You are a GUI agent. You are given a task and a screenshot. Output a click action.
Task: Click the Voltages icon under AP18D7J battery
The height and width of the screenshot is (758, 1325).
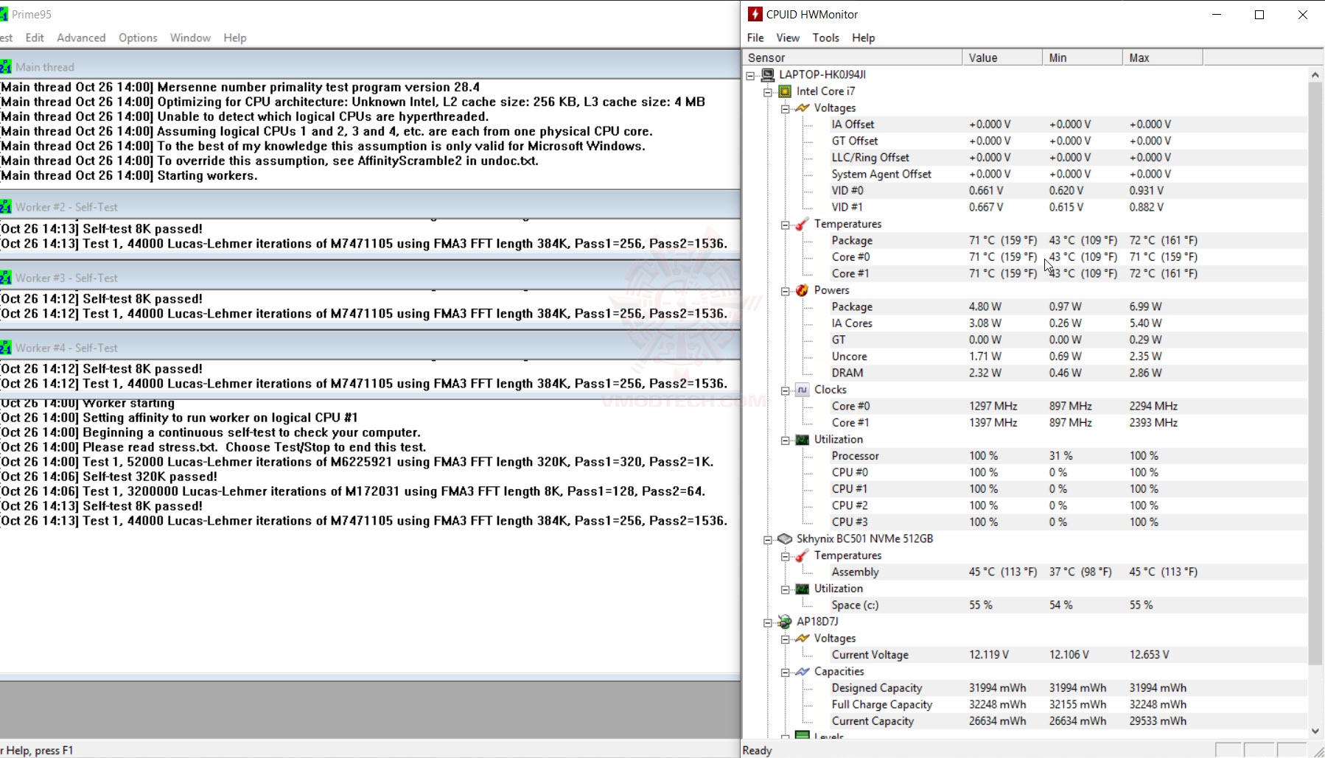[x=803, y=638]
